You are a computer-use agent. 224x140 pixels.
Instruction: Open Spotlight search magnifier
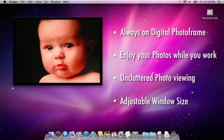click(x=219, y=2)
